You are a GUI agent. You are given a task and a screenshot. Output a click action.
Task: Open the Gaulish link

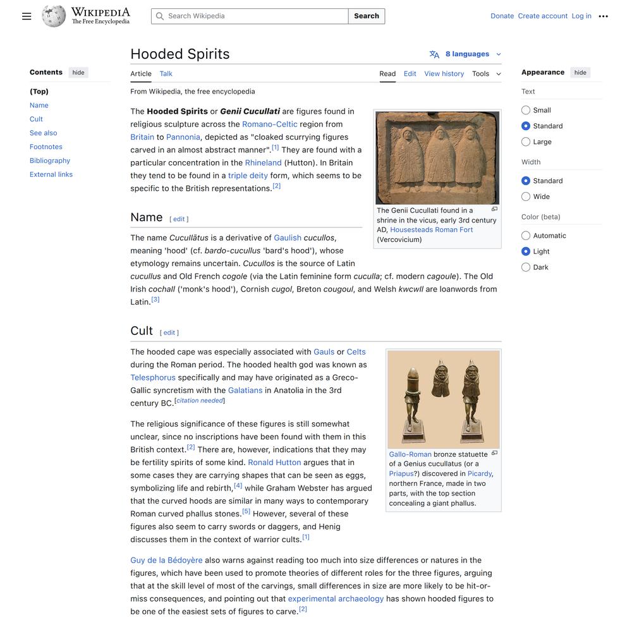288,238
